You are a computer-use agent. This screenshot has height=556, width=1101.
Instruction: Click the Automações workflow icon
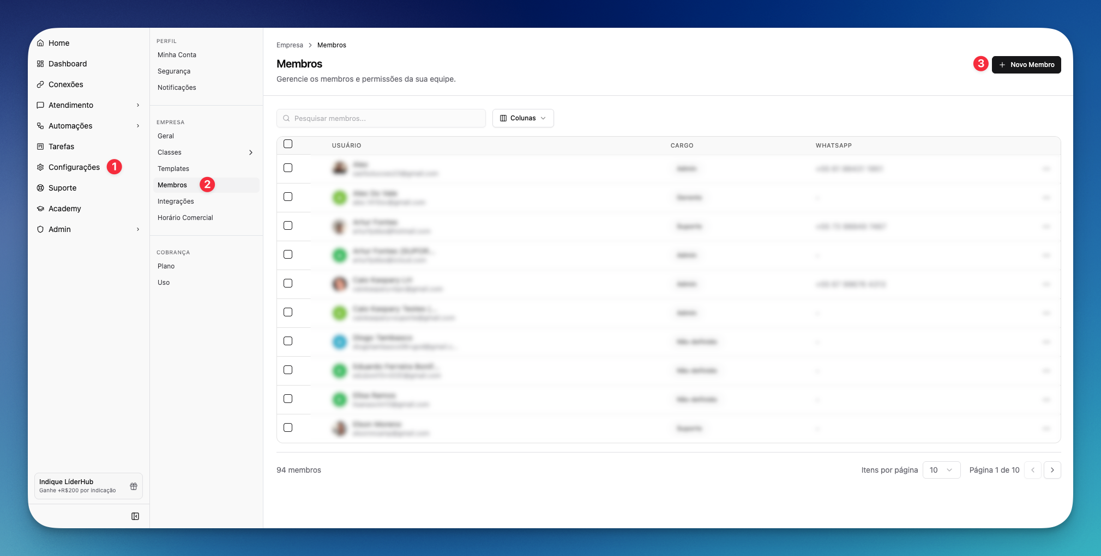(40, 126)
